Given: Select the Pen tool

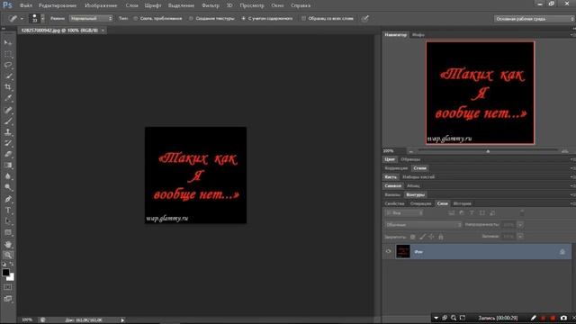Looking at the screenshot, I should click(8, 199).
